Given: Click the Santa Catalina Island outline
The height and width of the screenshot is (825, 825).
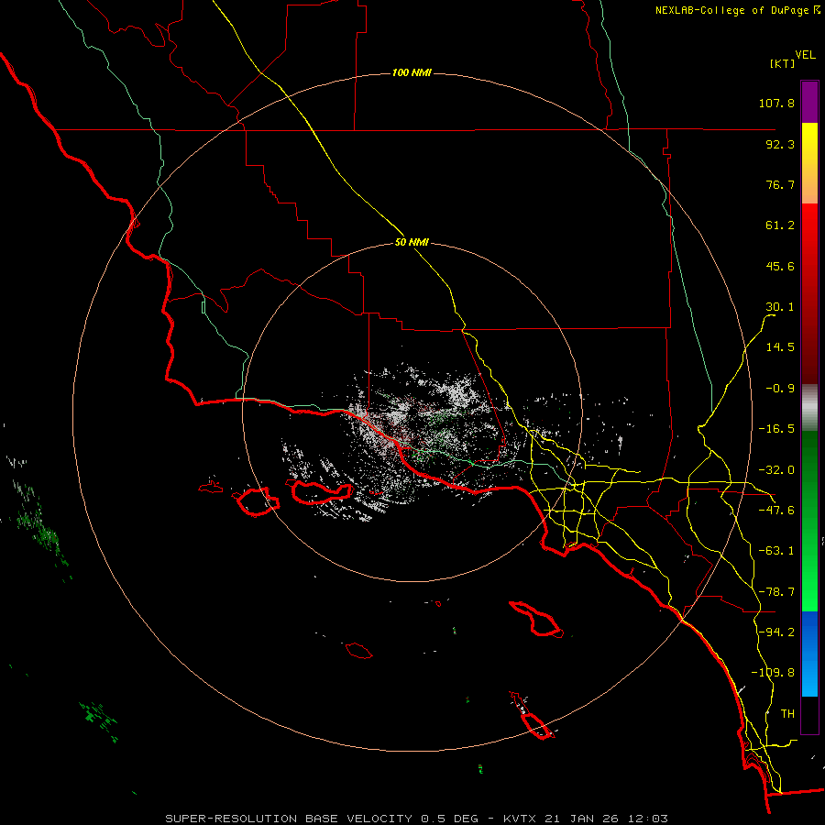Looking at the screenshot, I should point(535,620).
